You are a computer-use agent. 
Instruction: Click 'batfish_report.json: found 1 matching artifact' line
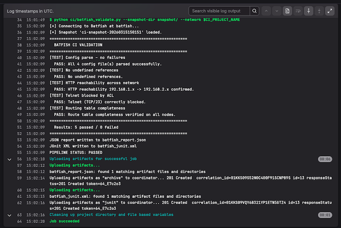(x=128, y=172)
